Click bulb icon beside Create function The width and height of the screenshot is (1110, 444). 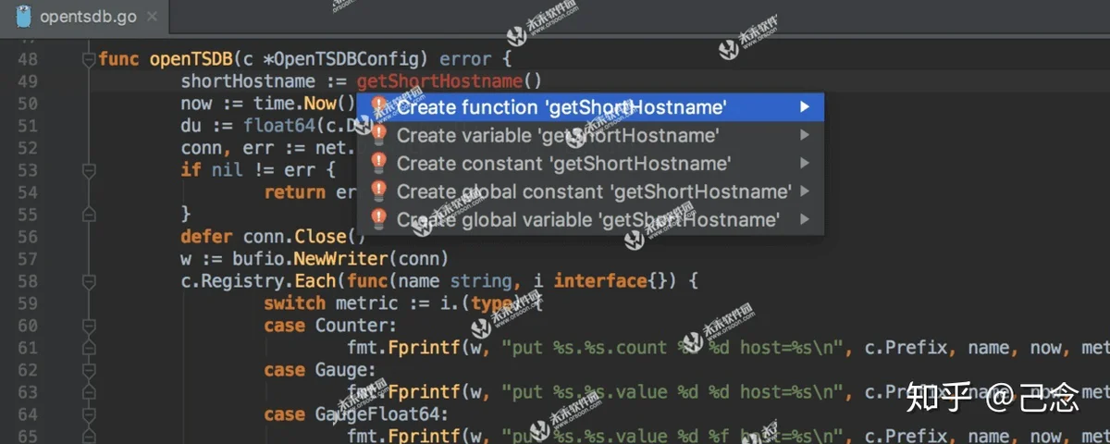(377, 106)
